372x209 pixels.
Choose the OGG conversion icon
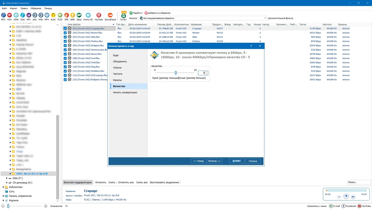23,15
